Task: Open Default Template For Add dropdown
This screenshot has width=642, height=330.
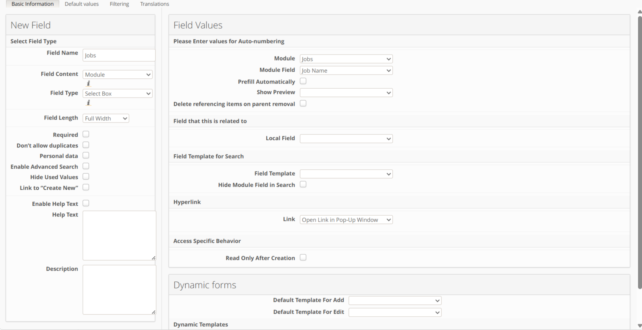Action: (x=395, y=301)
